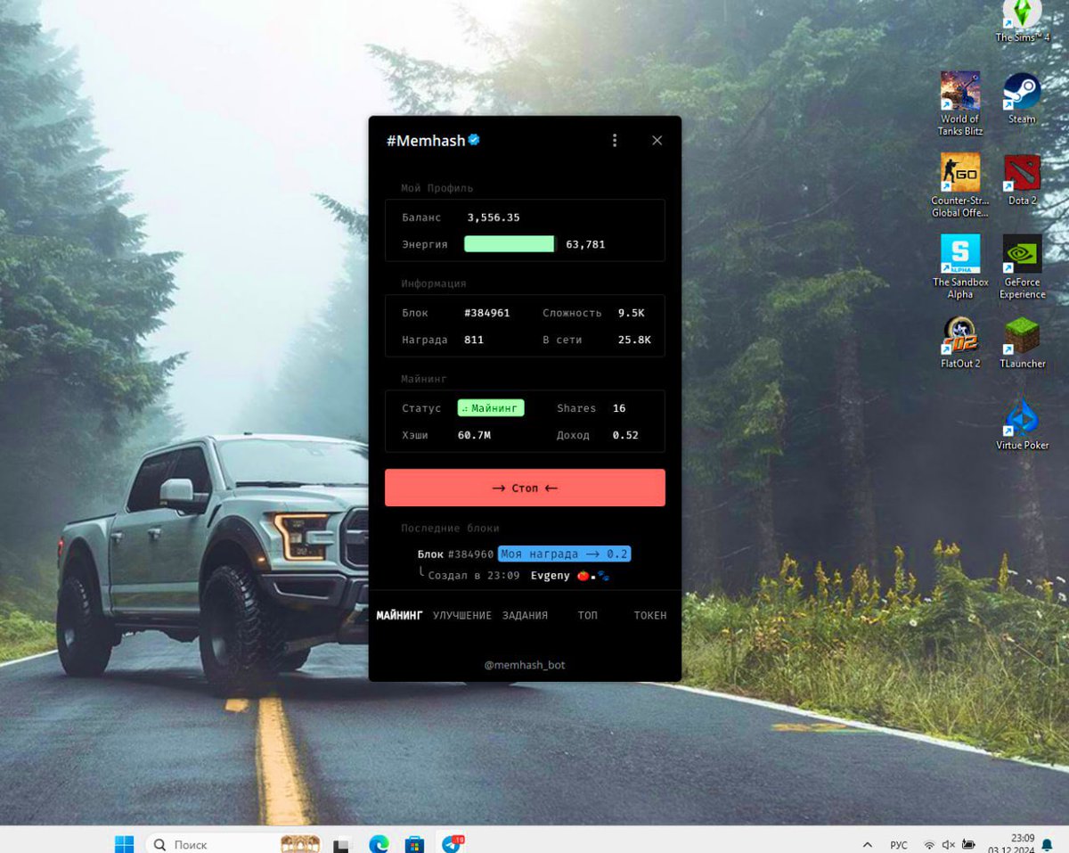Open The Sandbox Alpha shortcut
1069x853 pixels.
[959, 267]
